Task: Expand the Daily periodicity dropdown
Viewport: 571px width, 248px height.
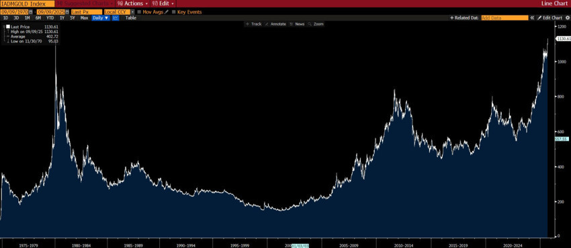Action: pyautogui.click(x=101, y=17)
